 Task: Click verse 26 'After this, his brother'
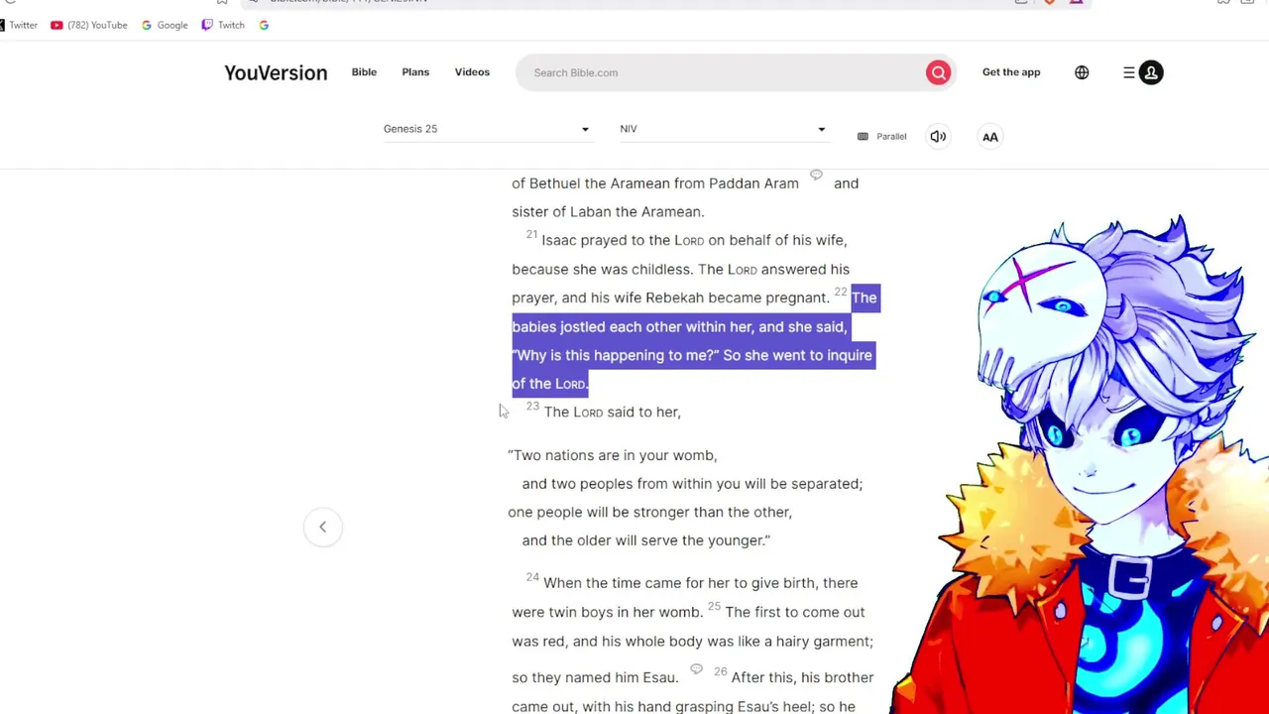802,677
